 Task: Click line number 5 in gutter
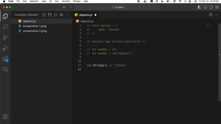coord(80,41)
